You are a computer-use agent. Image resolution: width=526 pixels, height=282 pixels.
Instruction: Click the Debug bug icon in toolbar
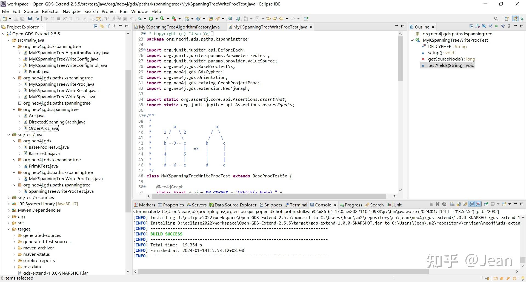(139, 19)
